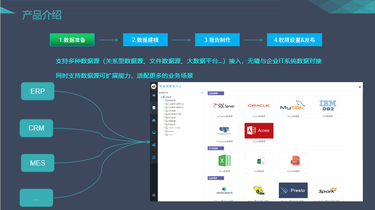Expand the 水务数据 node arrow
The image size is (375, 210).
click(x=164, y=111)
